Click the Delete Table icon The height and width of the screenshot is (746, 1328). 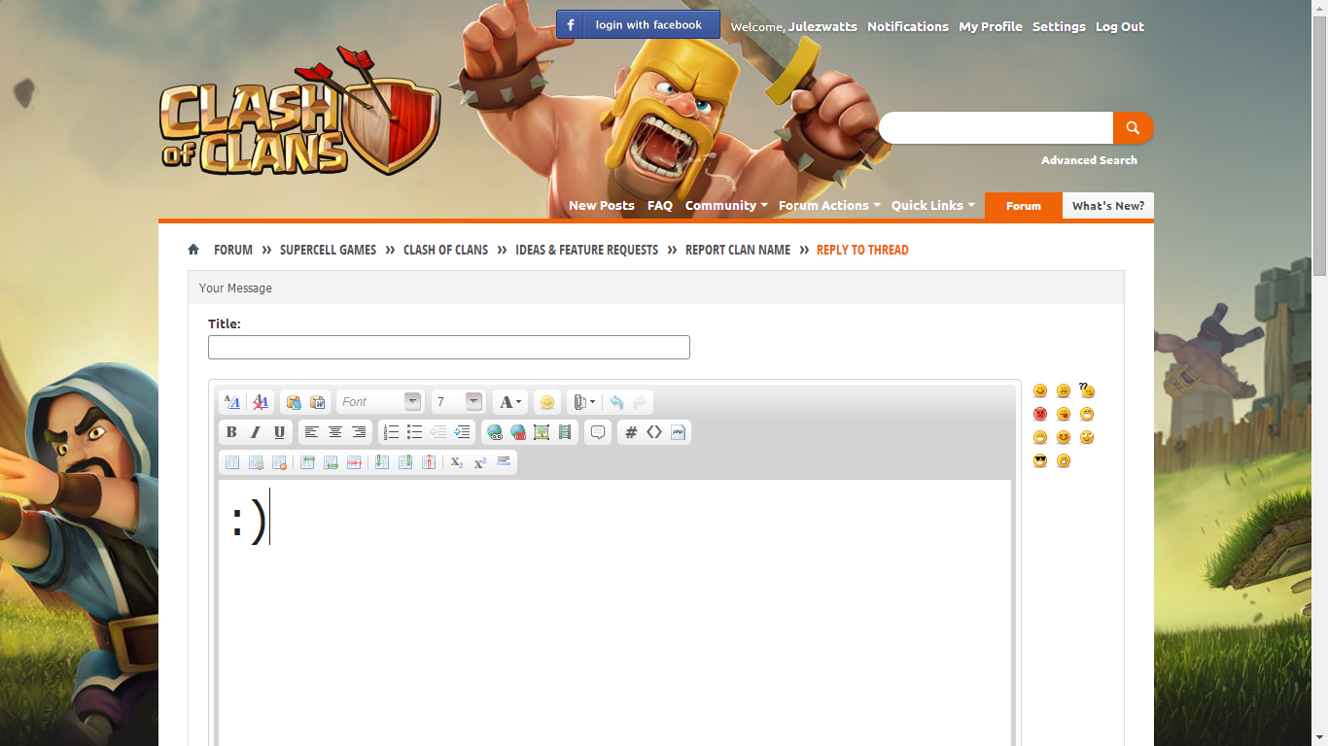pyautogui.click(x=279, y=462)
